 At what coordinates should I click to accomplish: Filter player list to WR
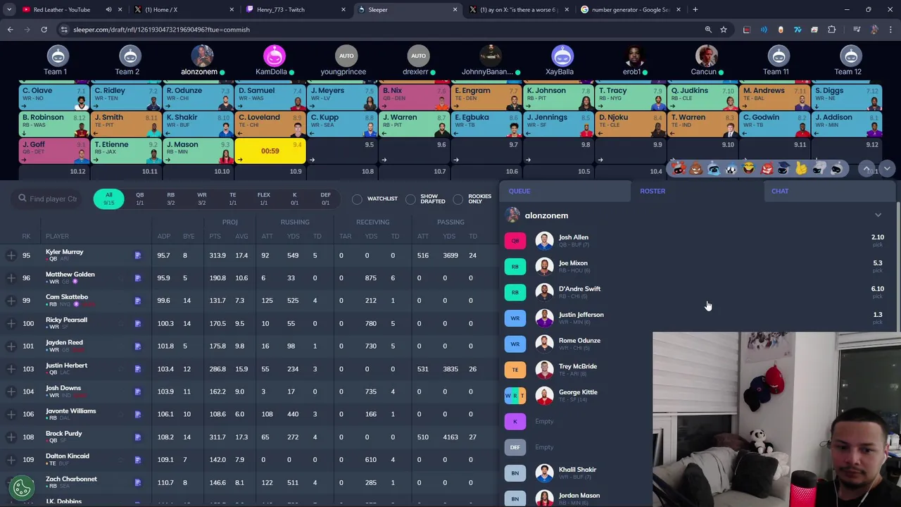[x=201, y=199]
